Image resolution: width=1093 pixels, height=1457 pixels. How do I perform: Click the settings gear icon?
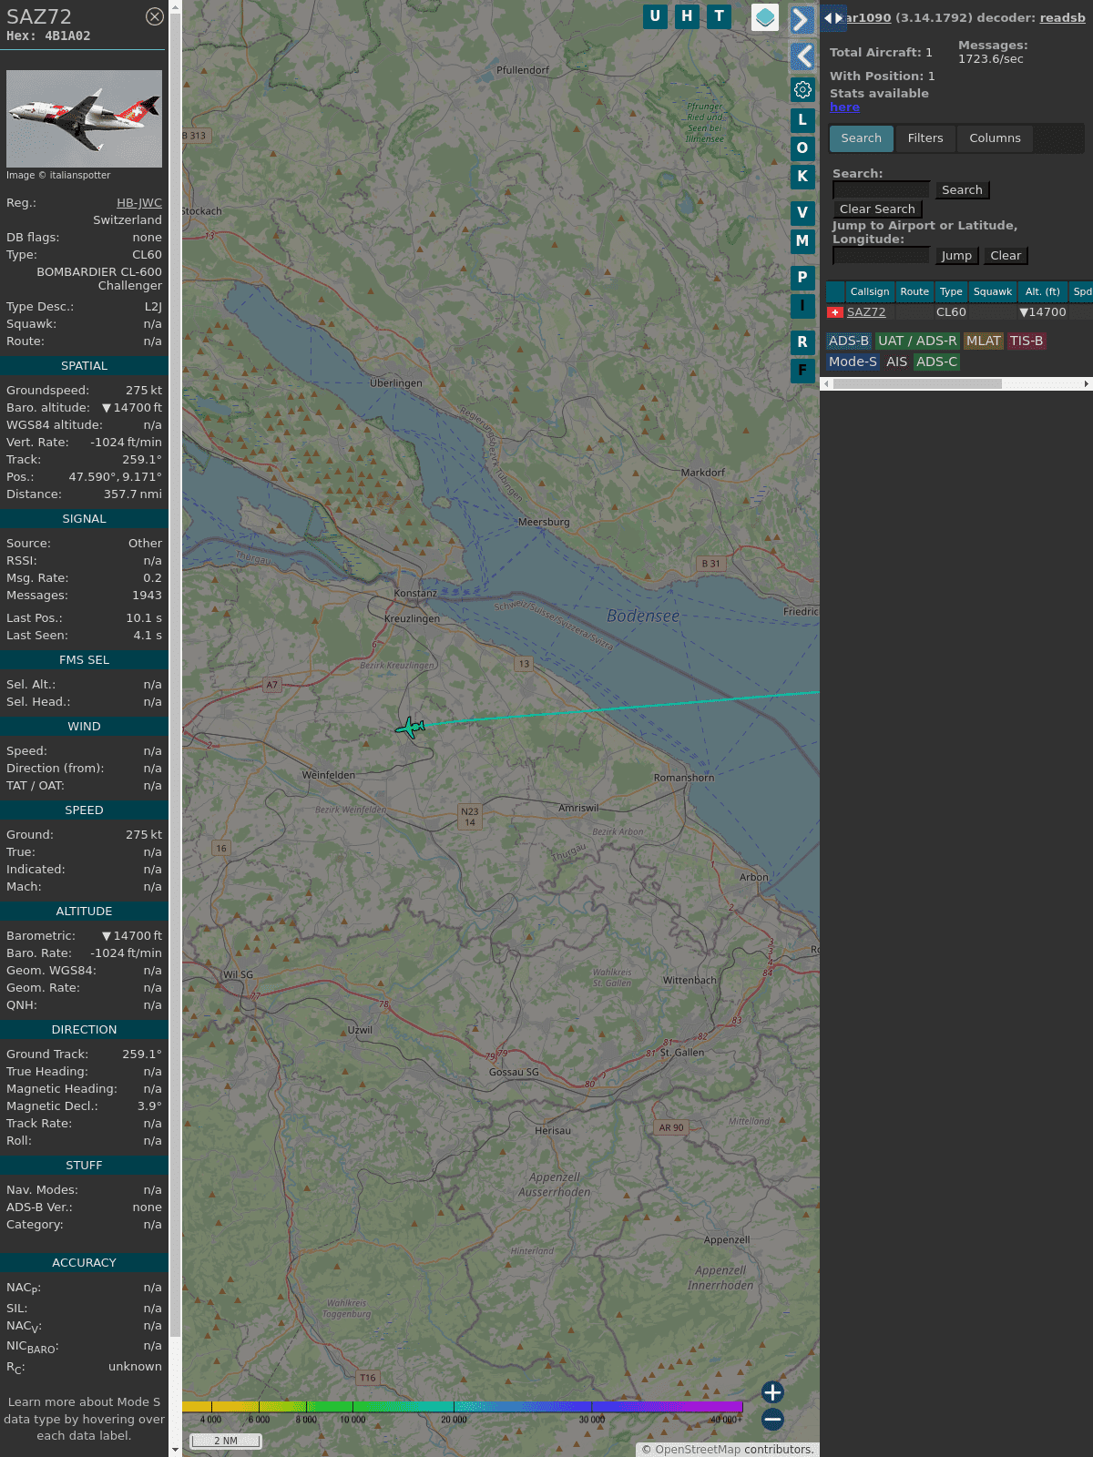(x=802, y=89)
